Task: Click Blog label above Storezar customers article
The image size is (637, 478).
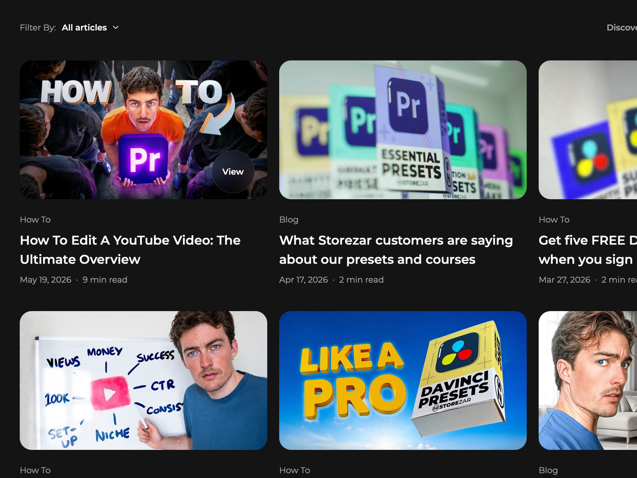Action: coord(289,219)
